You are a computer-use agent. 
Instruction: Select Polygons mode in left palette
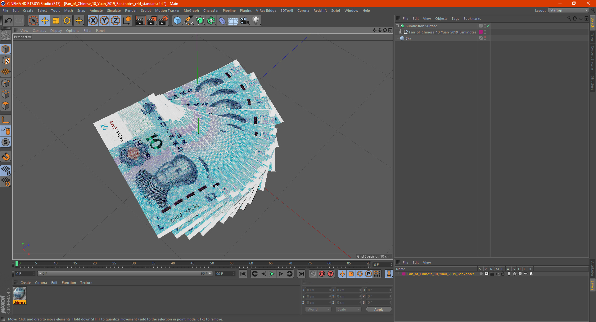pos(6,106)
